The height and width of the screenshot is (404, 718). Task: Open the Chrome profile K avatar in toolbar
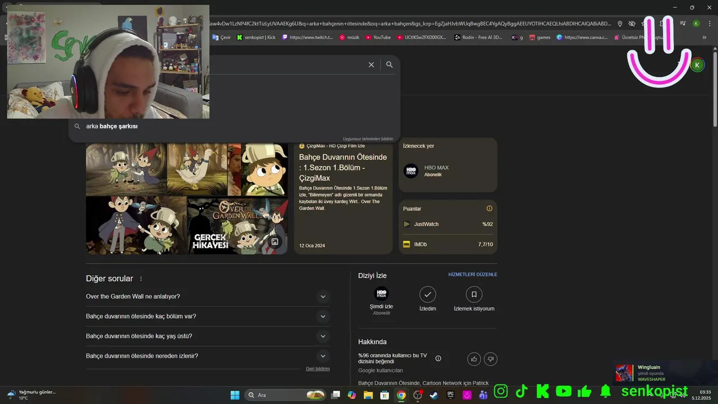pyautogui.click(x=696, y=24)
